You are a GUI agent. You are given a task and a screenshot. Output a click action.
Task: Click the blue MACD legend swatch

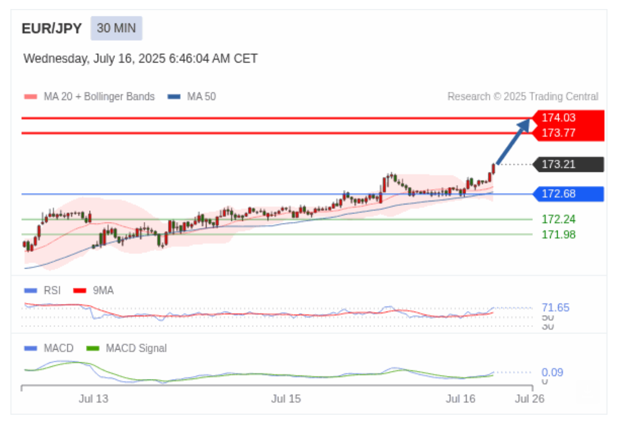click(x=30, y=348)
